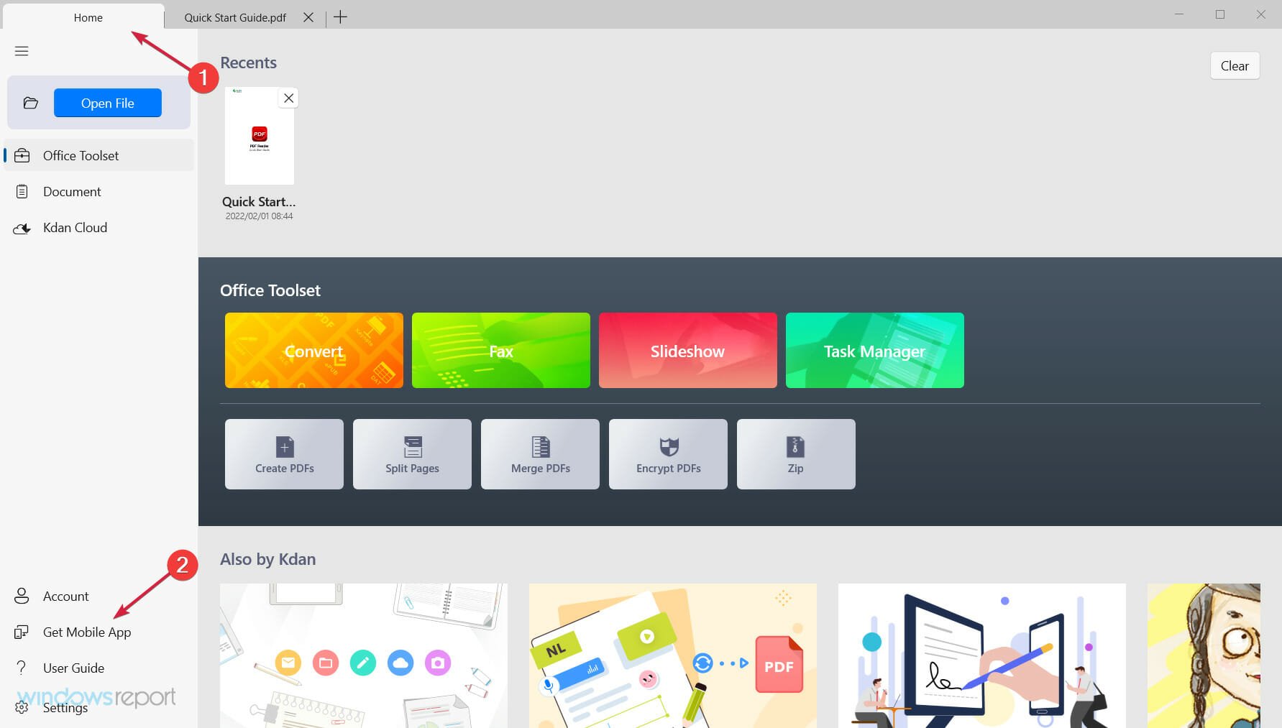
Task: Minimize the application window
Action: pos(1179,14)
